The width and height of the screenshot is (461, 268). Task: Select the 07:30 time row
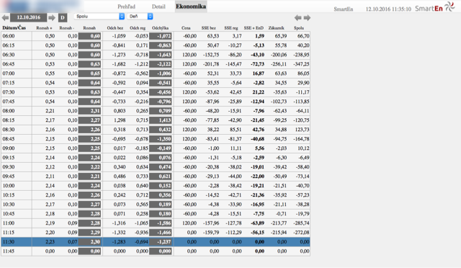click(156, 92)
